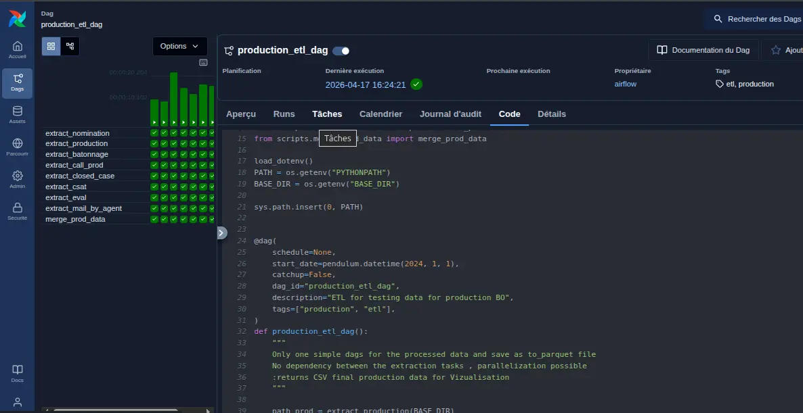Click the Rechercher des Dags search box
This screenshot has height=413, width=803.
(755, 19)
